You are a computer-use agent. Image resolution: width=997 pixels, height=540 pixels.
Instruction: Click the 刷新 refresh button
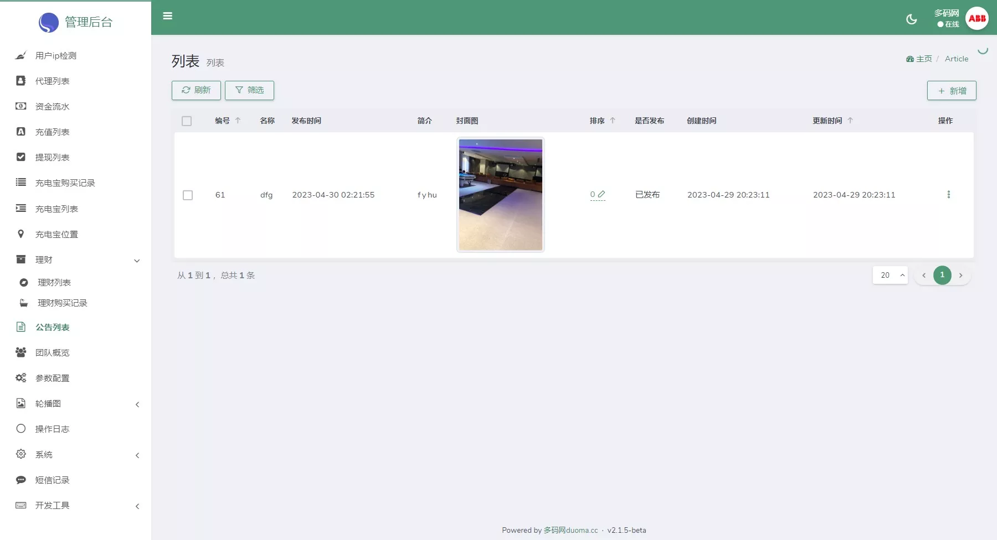tap(196, 90)
